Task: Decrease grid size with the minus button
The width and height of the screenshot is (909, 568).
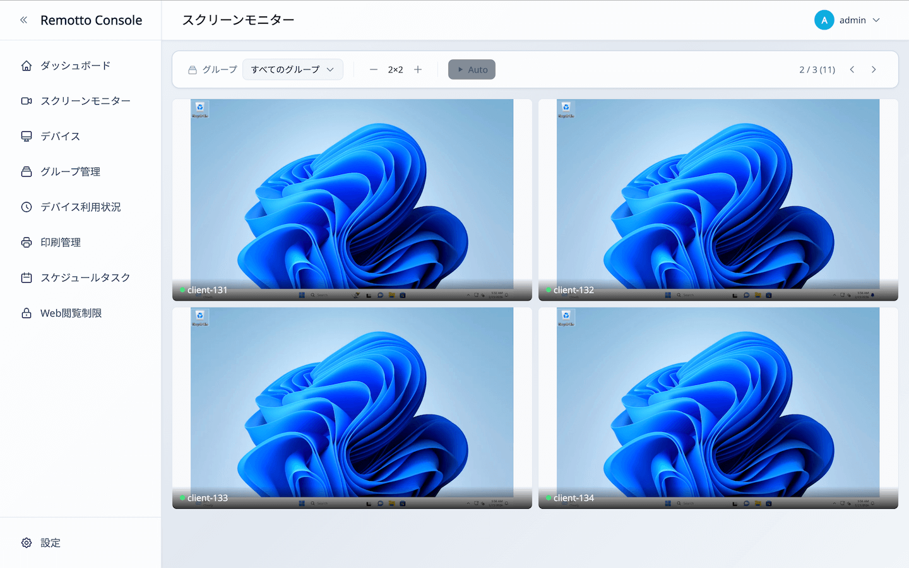Action: pyautogui.click(x=374, y=69)
